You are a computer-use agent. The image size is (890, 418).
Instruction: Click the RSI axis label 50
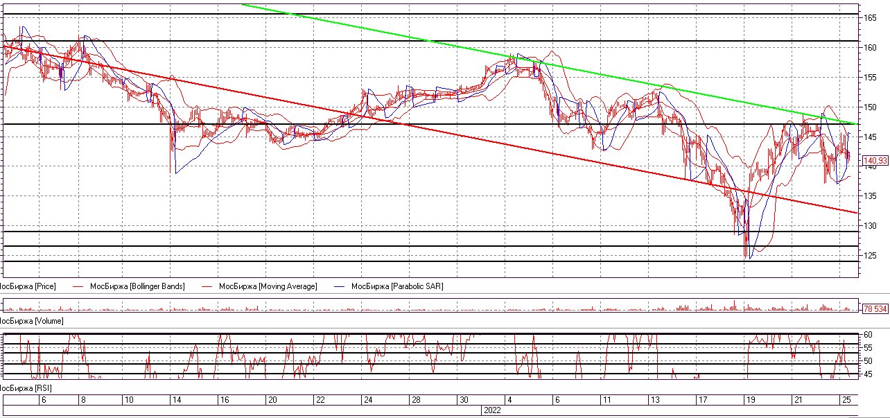tap(868, 361)
